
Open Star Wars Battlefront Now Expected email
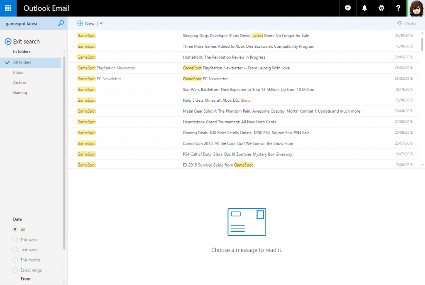click(x=249, y=90)
